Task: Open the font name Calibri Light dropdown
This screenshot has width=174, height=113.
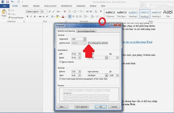Action: (40, 12)
